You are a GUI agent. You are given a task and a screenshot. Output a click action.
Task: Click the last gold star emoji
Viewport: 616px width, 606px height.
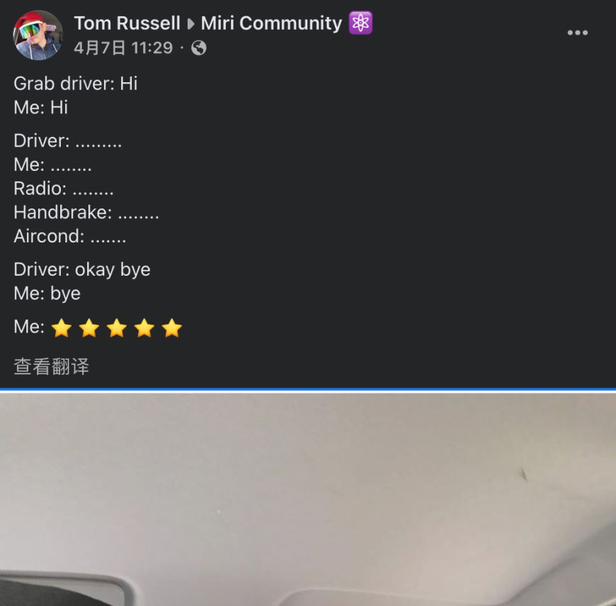click(x=171, y=328)
